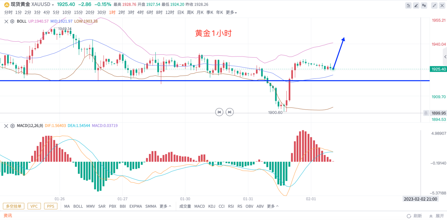447x220 pixels.
Task: Switch the candlestick chart style
Action: click(x=424, y=5)
